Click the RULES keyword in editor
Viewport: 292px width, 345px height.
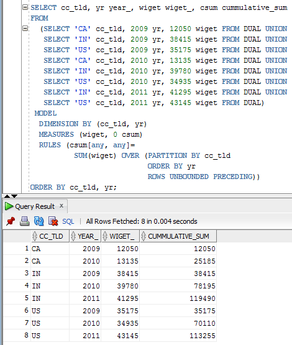coord(50,145)
